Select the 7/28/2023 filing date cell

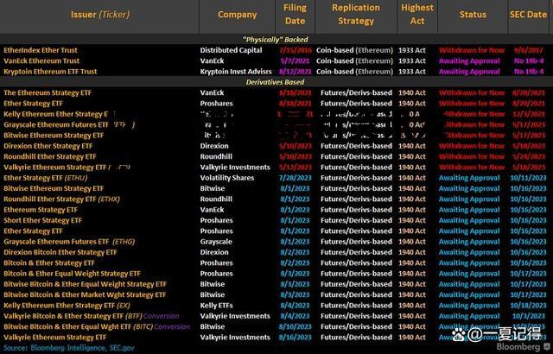[x=296, y=178]
